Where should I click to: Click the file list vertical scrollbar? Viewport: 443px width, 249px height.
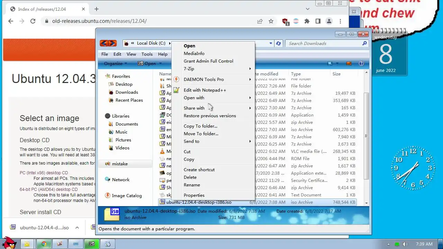pyautogui.click(x=367, y=136)
